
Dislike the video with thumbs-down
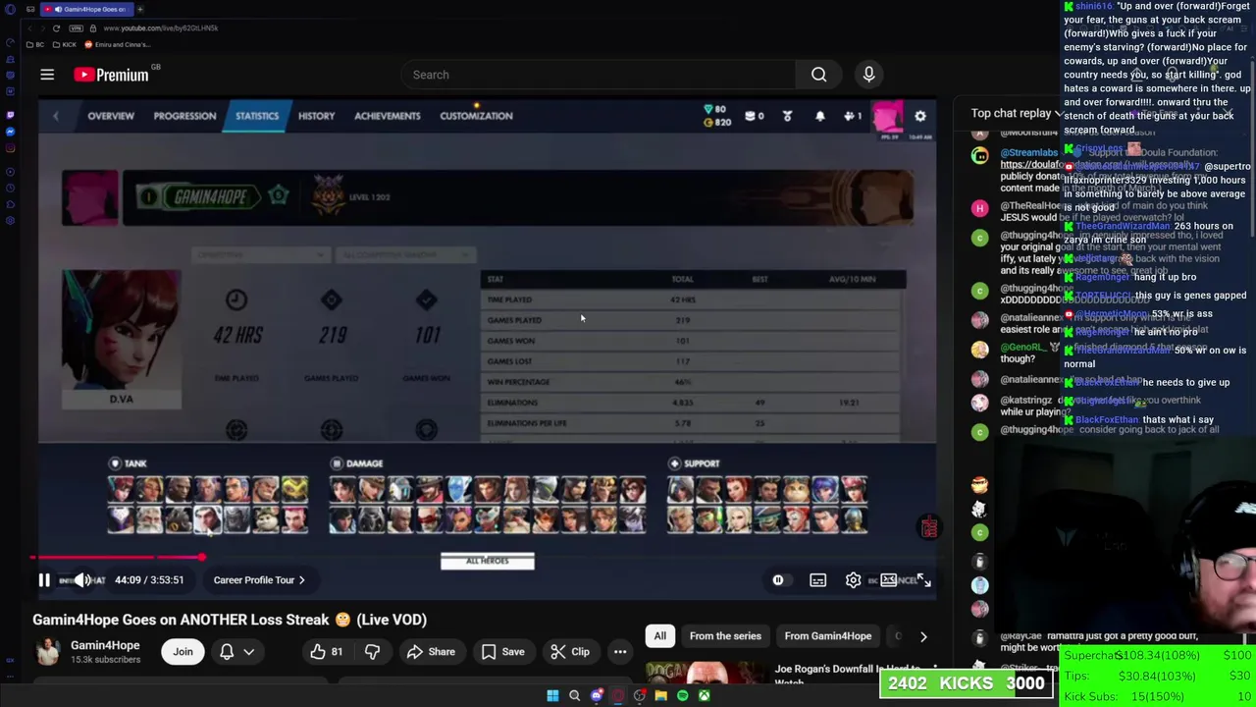[x=372, y=652]
